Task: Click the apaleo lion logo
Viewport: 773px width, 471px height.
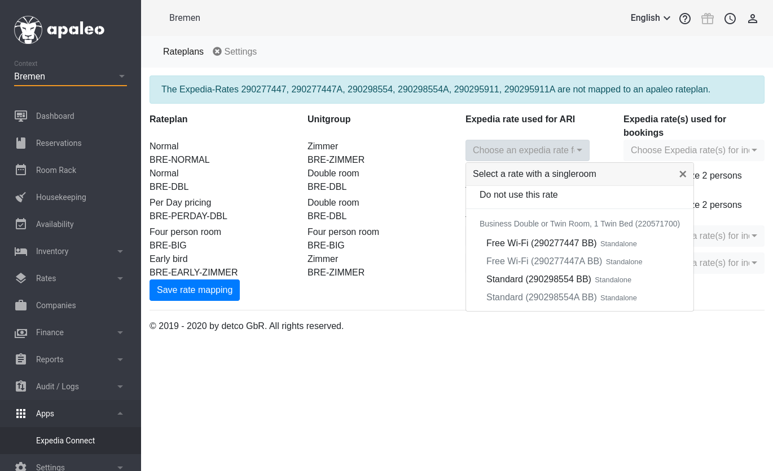Action: [x=28, y=30]
